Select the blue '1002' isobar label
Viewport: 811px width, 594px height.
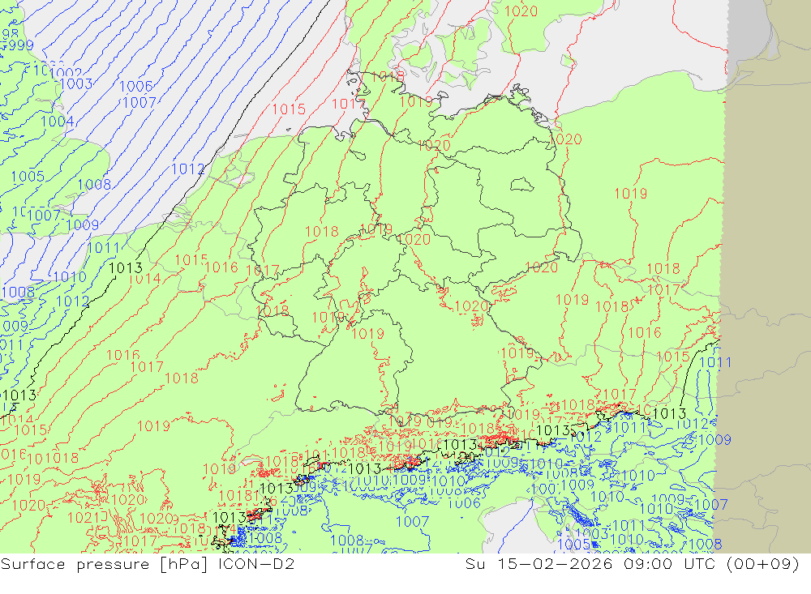coord(67,74)
